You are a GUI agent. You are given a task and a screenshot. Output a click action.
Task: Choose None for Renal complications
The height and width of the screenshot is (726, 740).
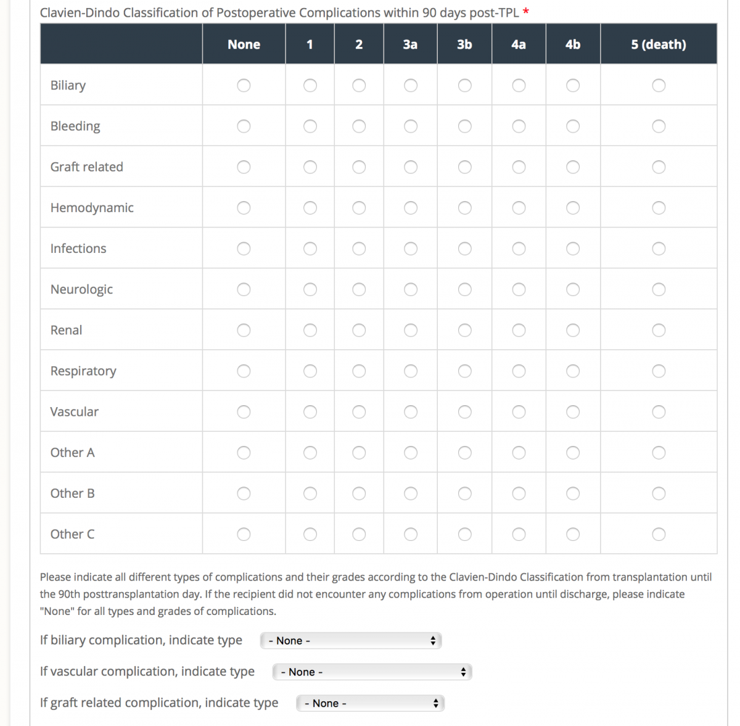click(244, 331)
